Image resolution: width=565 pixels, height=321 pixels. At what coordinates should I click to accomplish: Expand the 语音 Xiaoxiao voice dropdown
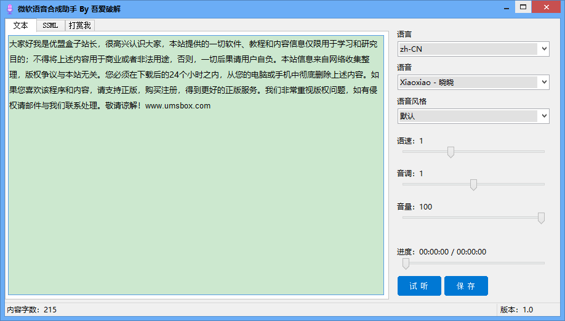[473, 82]
